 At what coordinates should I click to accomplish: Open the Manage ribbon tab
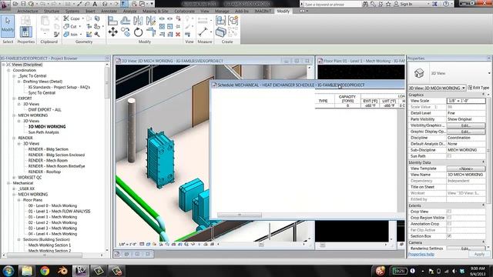click(222, 11)
